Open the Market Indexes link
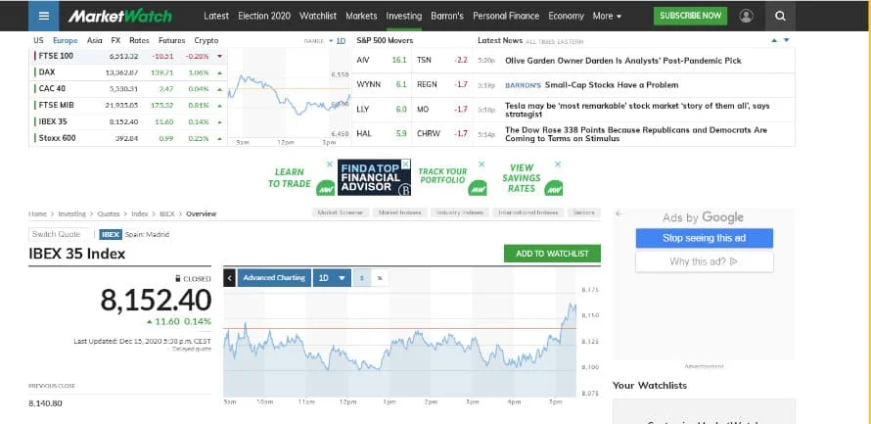871x424 pixels. coord(400,212)
